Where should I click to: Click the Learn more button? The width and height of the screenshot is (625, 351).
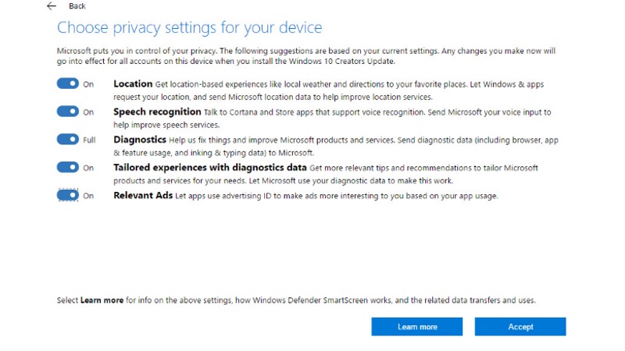click(417, 327)
